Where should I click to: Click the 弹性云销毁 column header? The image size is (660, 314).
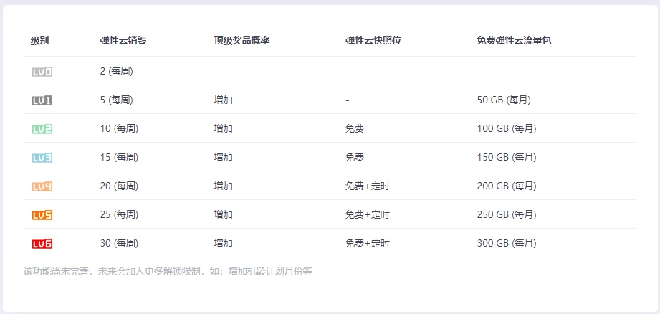(x=123, y=41)
